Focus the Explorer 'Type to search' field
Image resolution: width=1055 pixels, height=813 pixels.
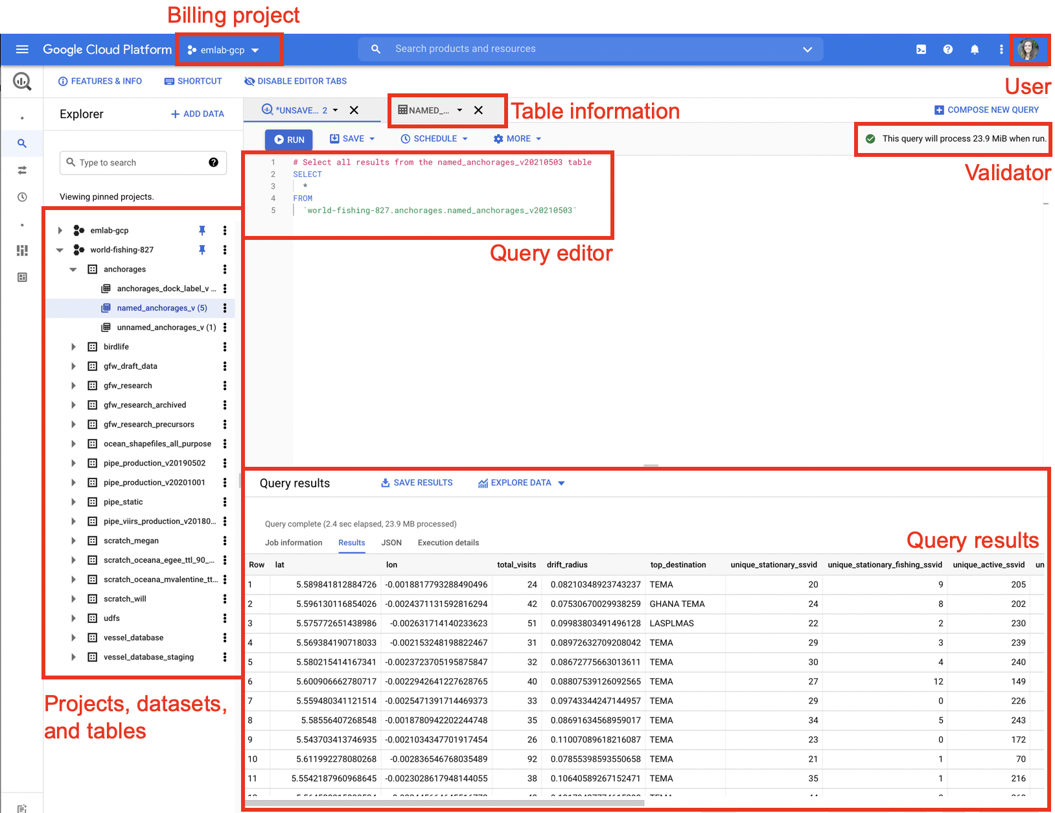click(143, 163)
